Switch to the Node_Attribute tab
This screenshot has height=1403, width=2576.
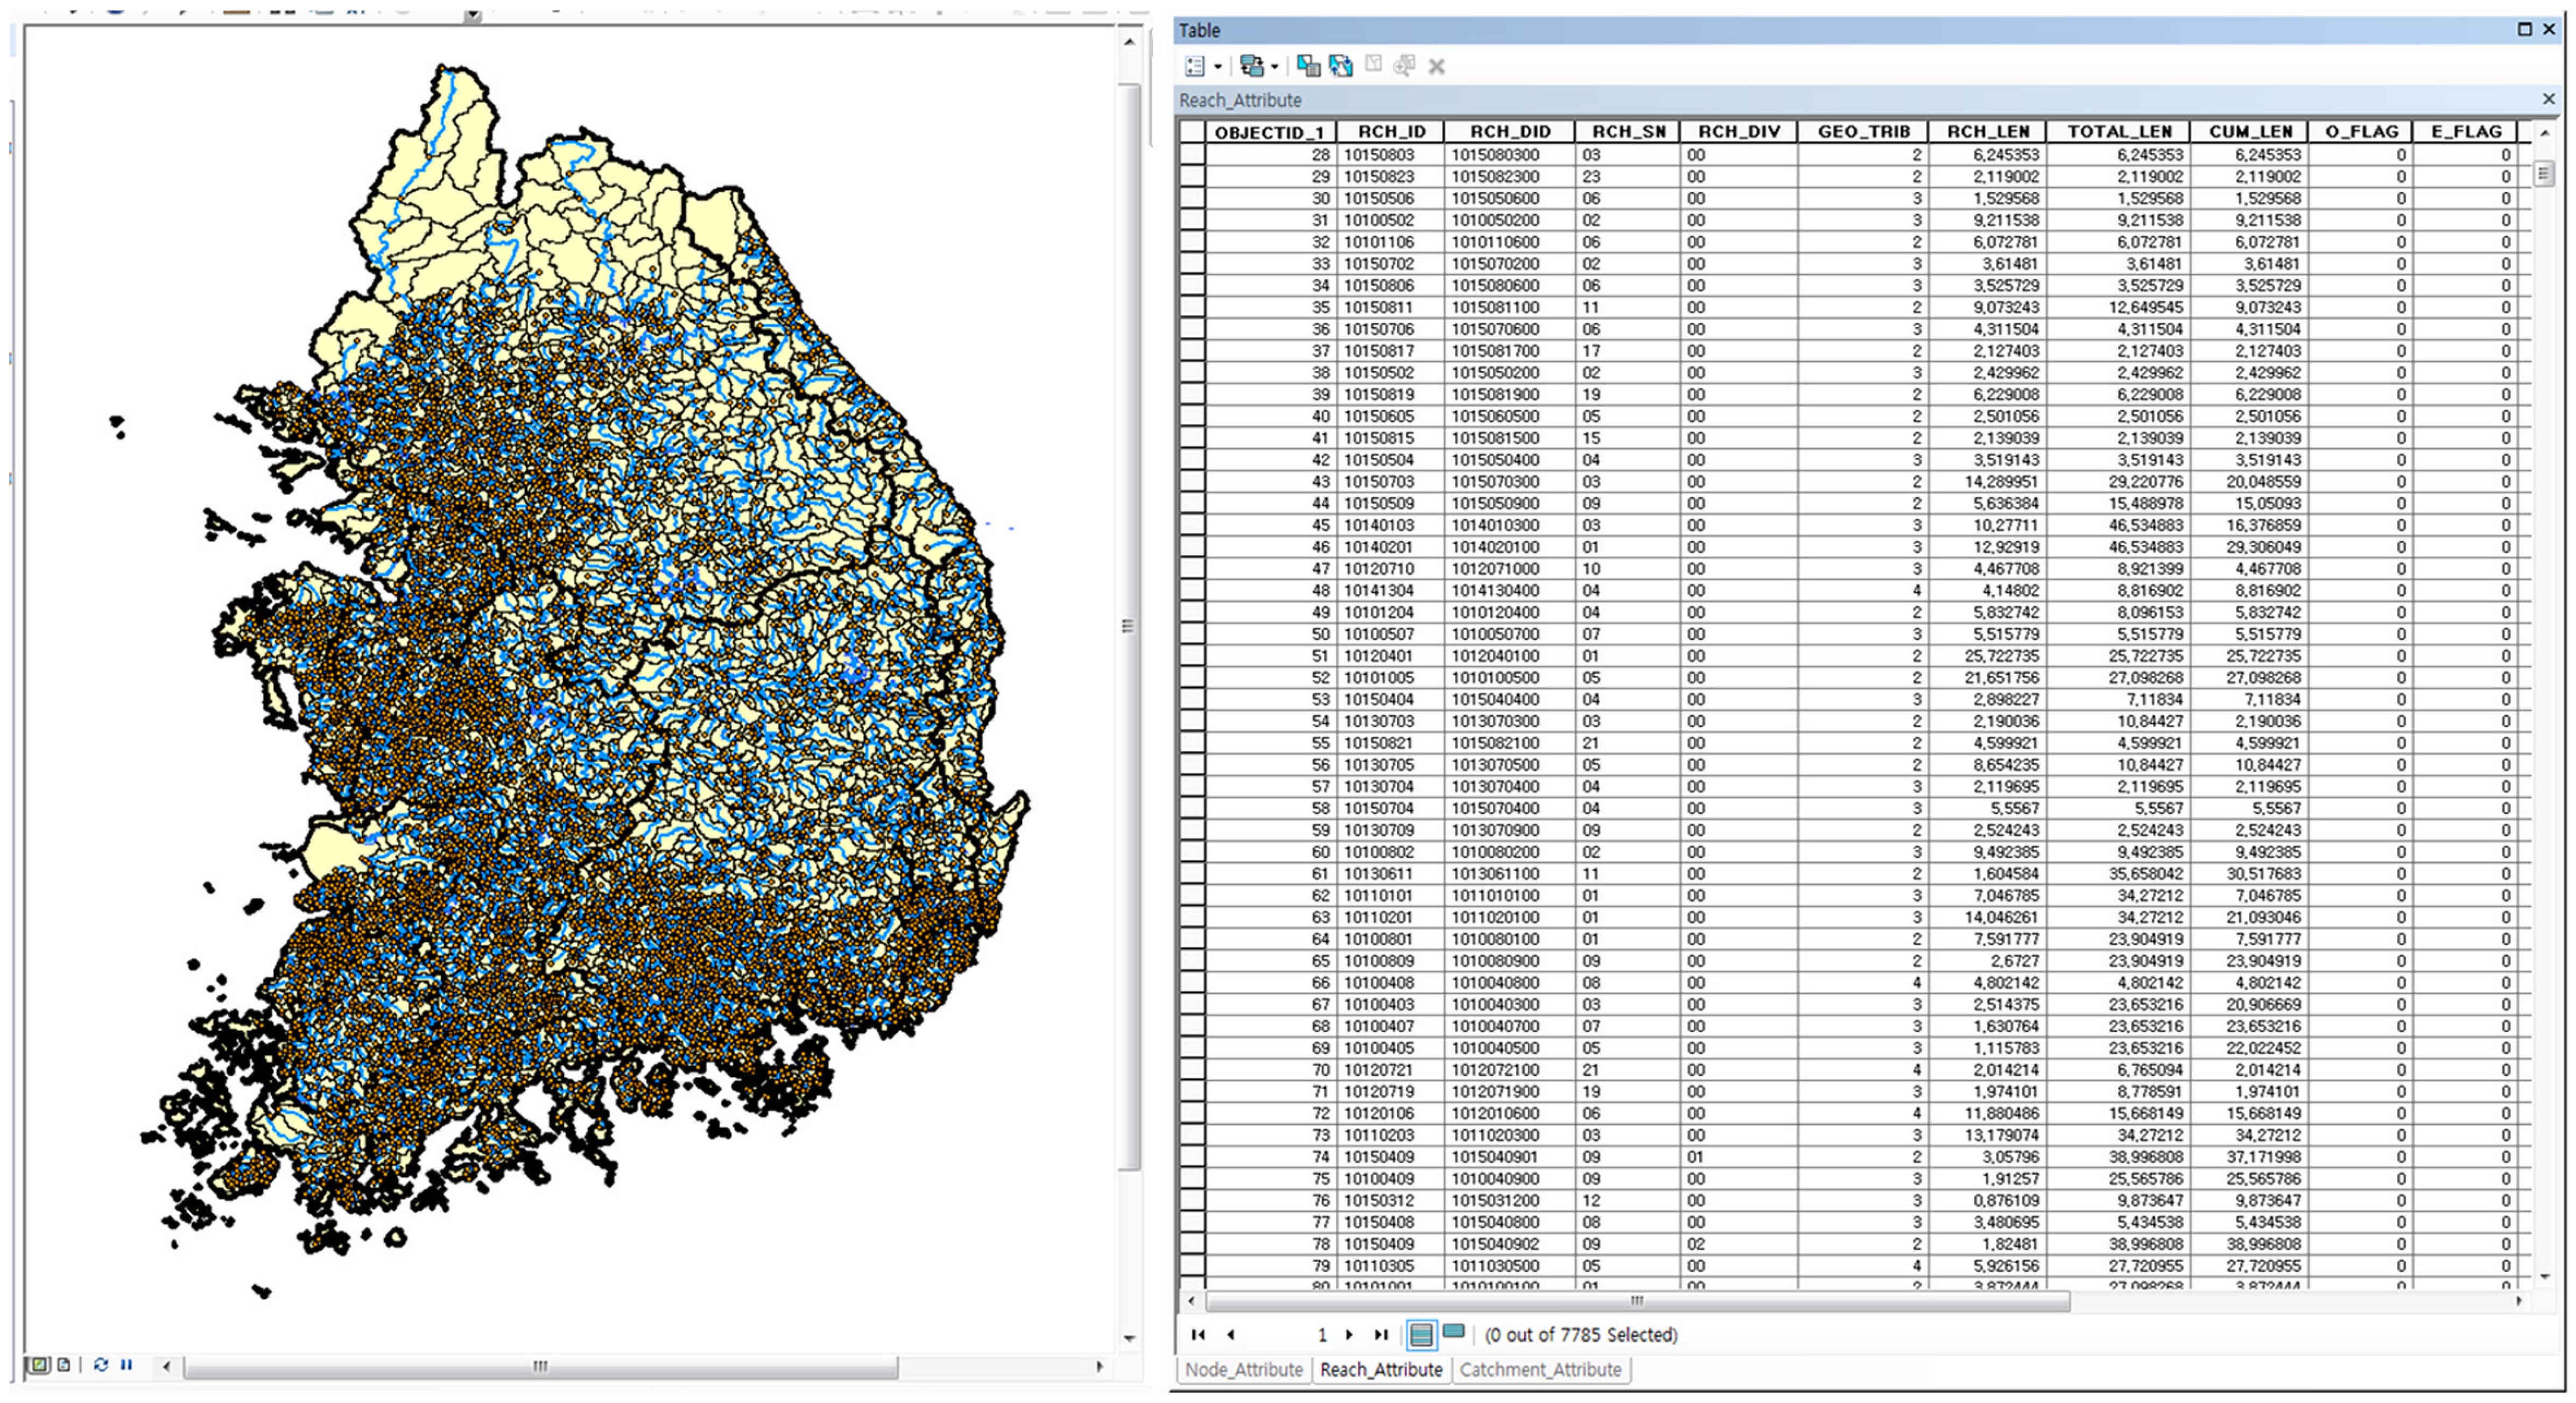[1244, 1370]
